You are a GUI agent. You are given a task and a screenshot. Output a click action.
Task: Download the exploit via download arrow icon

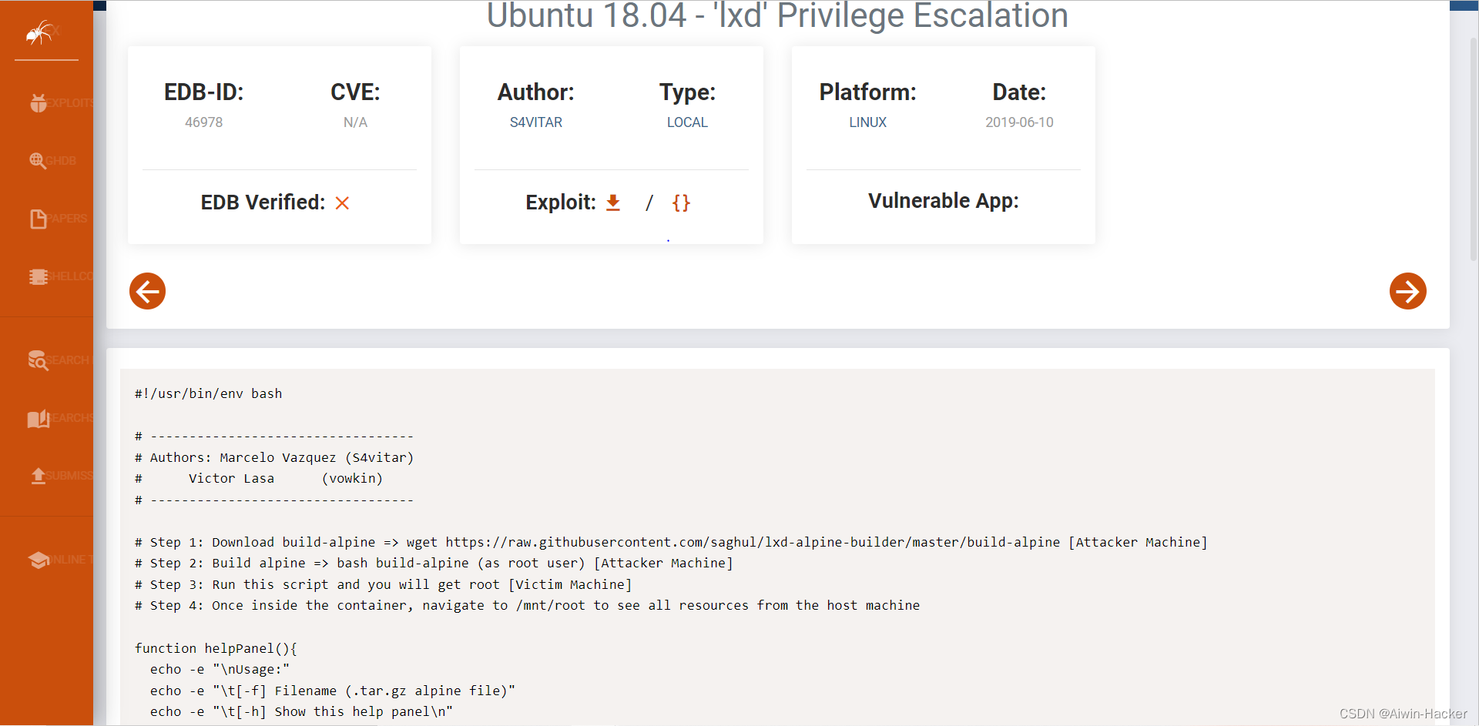(x=613, y=202)
